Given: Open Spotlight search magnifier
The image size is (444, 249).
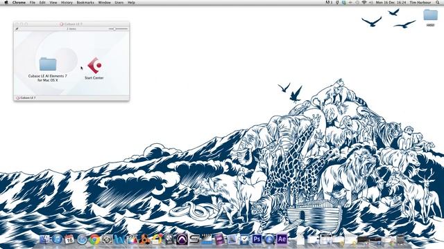Looking at the screenshot, I should coord(438,2).
